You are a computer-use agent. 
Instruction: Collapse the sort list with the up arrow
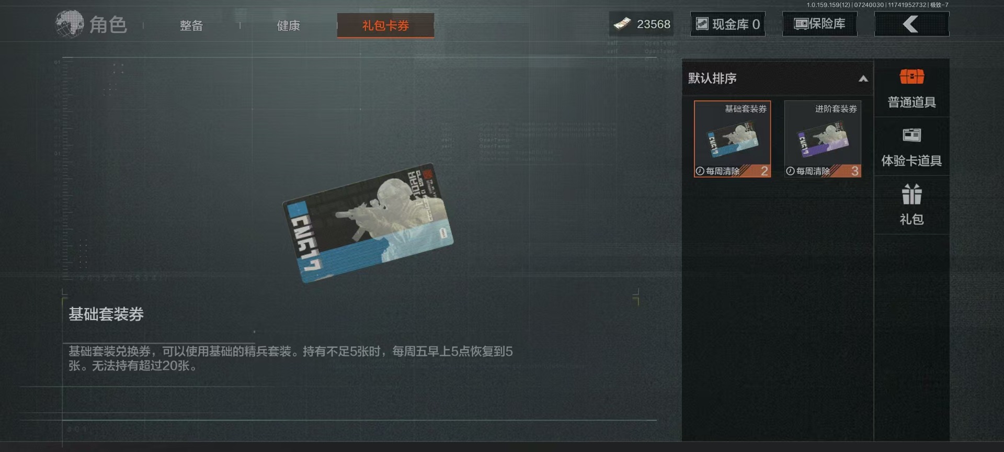point(863,78)
